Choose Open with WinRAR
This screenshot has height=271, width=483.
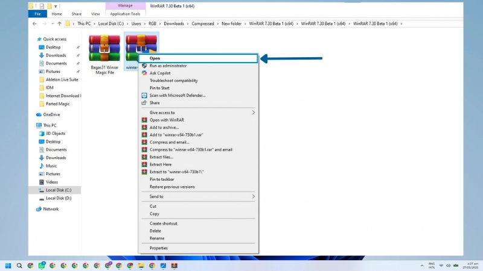pyautogui.click(x=198, y=120)
